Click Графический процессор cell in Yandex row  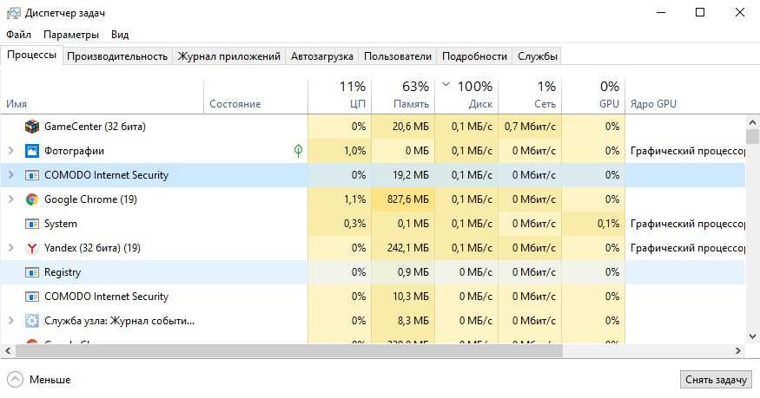(687, 248)
